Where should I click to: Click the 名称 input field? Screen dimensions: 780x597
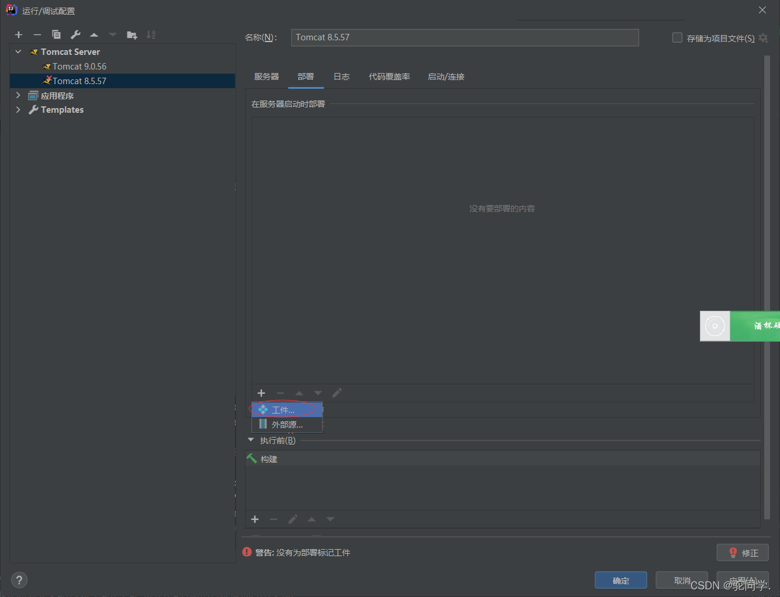(465, 37)
